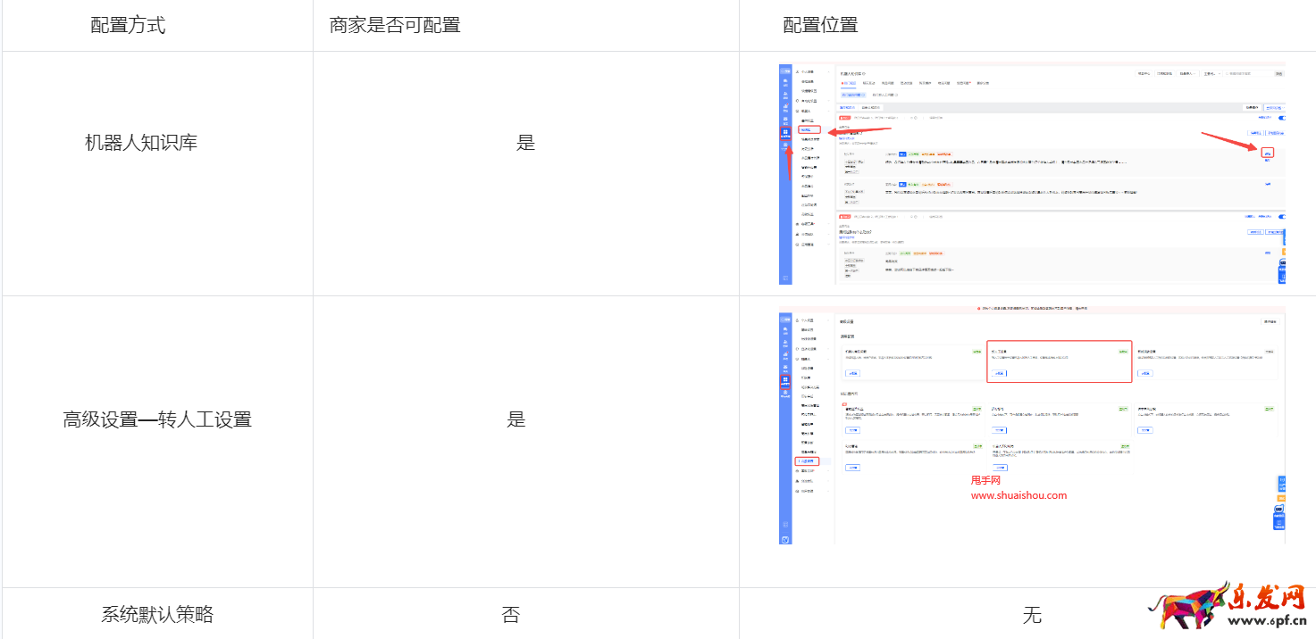The width and height of the screenshot is (1316, 639).
Task: Select the red-boxed knowledge base menu item
Action: tap(811, 129)
